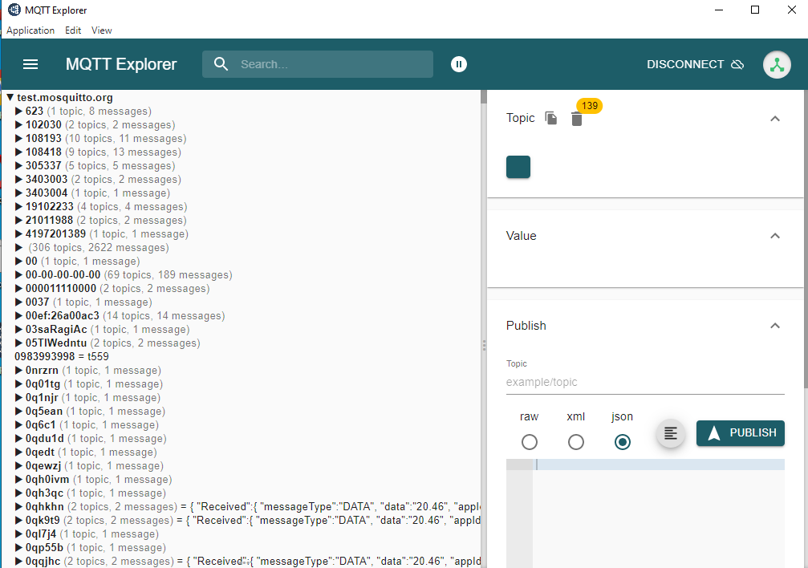Click into the payload editor area
808x568 pixels.
point(658,513)
